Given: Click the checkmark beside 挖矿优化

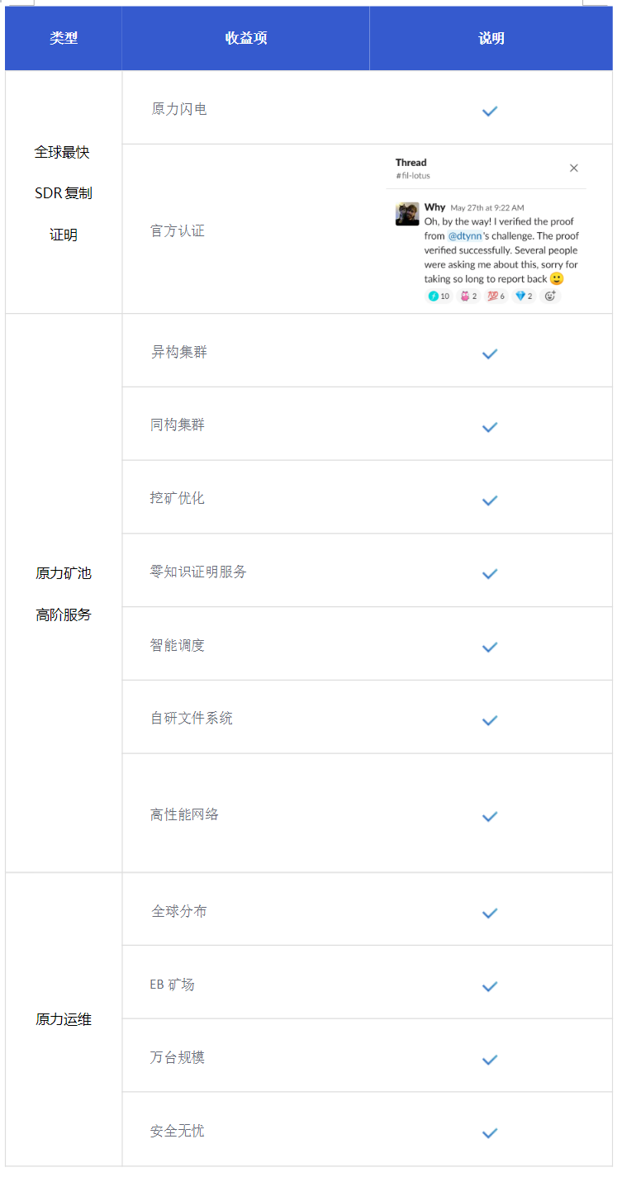Looking at the screenshot, I should click(489, 501).
